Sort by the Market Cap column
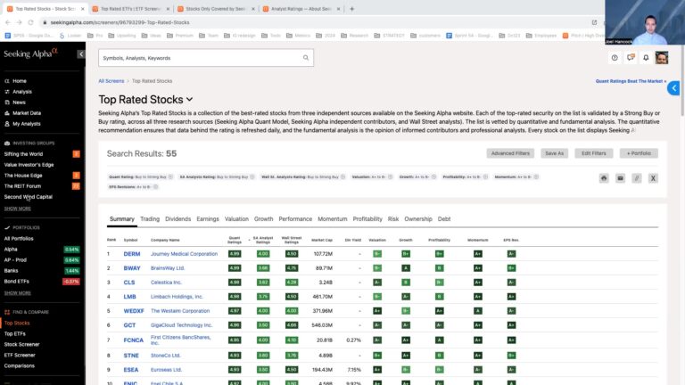This screenshot has width=685, height=385. [322, 240]
